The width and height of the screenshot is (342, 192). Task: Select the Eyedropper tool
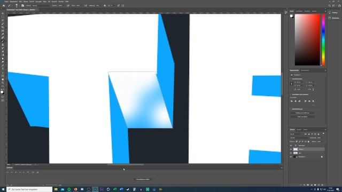point(3,34)
